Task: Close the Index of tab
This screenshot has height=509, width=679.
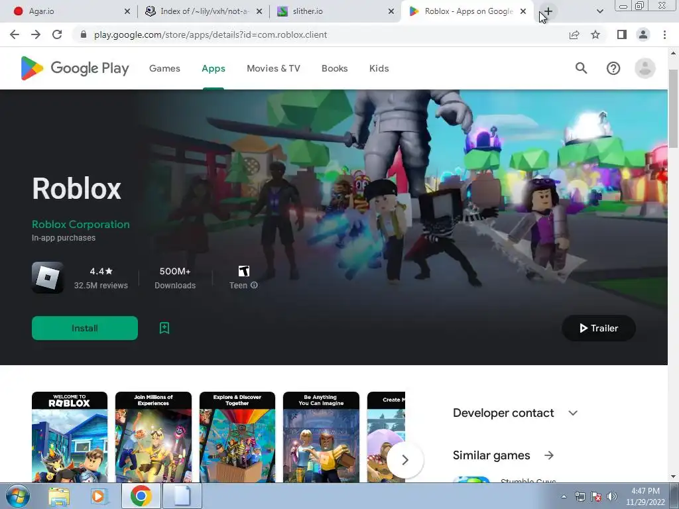Action: [x=259, y=11]
